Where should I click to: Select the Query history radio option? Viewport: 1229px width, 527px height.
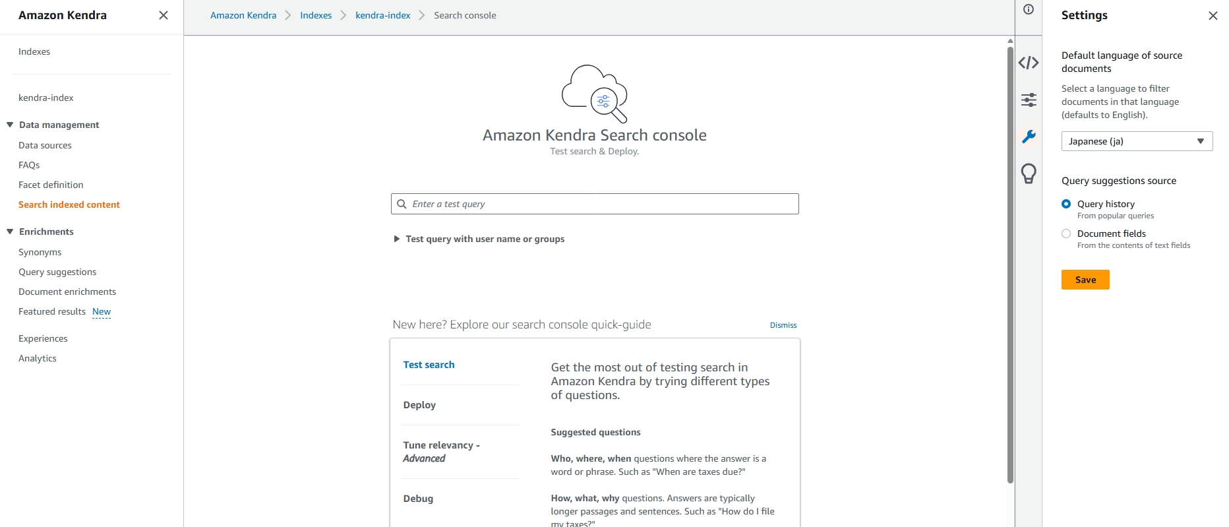pyautogui.click(x=1066, y=204)
